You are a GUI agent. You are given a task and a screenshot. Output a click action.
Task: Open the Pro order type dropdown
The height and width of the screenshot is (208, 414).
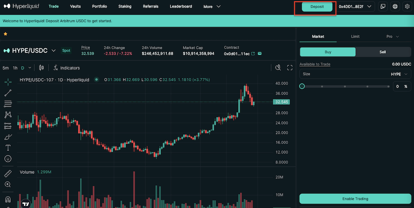coord(392,36)
